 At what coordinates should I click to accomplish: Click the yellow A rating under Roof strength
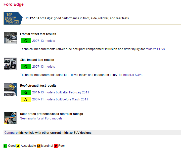26,99
